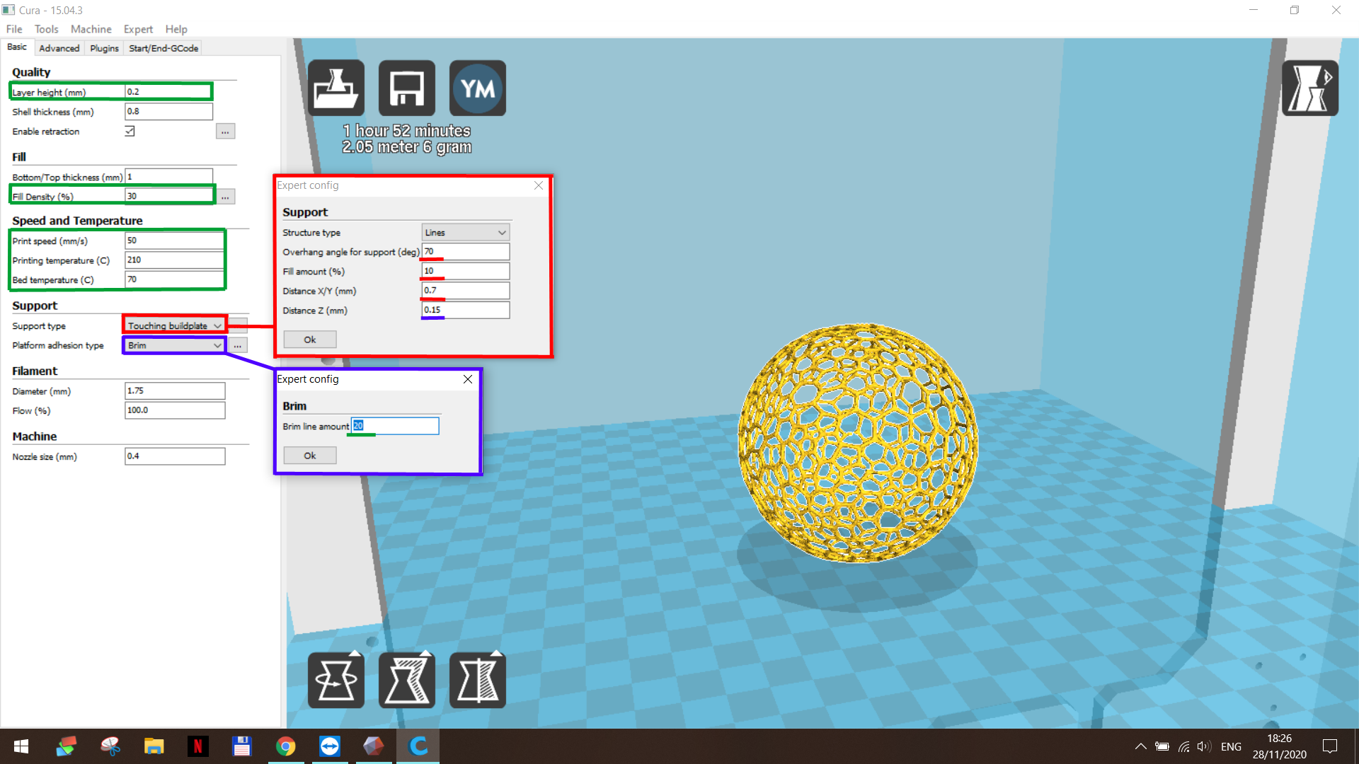Screen dimensions: 1359x764
Task: Open the Discord app from taskbar
Action: (330, 746)
